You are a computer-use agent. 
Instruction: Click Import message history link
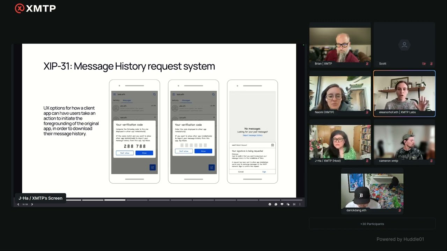[252, 135]
